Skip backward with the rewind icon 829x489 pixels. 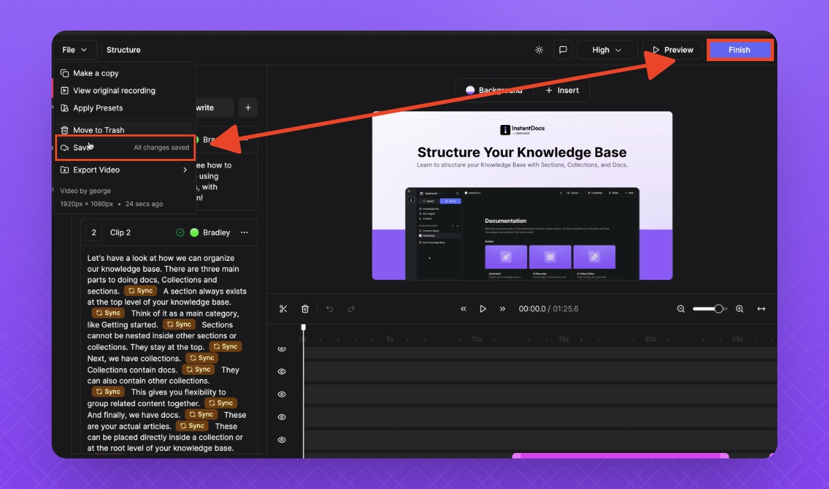(x=463, y=309)
